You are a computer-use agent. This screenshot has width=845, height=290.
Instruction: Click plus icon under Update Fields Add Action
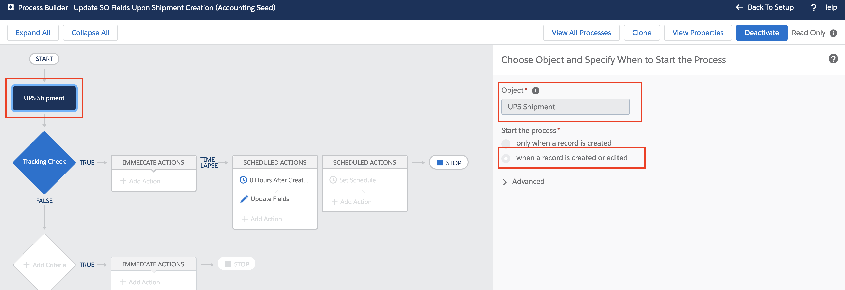coord(245,219)
